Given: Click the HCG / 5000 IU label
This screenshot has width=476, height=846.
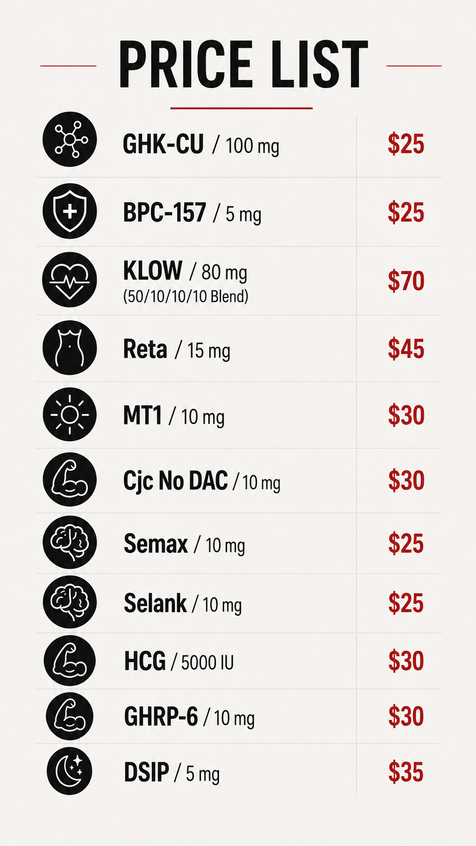Looking at the screenshot, I should tap(179, 661).
